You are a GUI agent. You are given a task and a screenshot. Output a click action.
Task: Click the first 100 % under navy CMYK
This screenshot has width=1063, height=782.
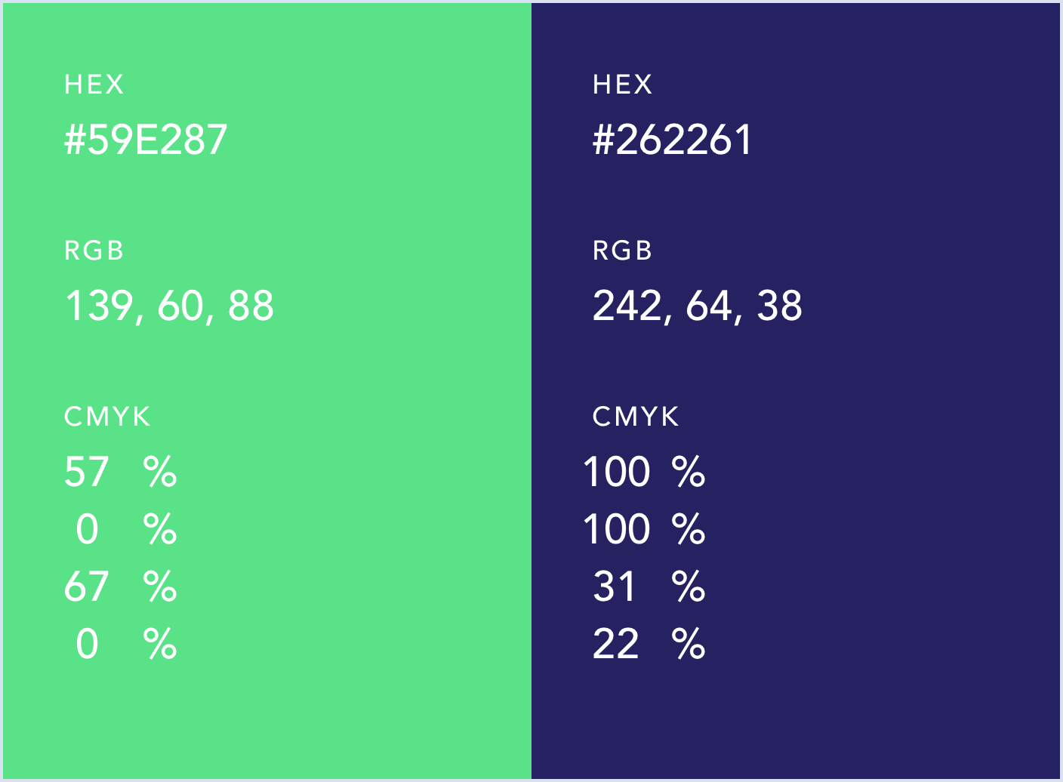click(x=644, y=472)
